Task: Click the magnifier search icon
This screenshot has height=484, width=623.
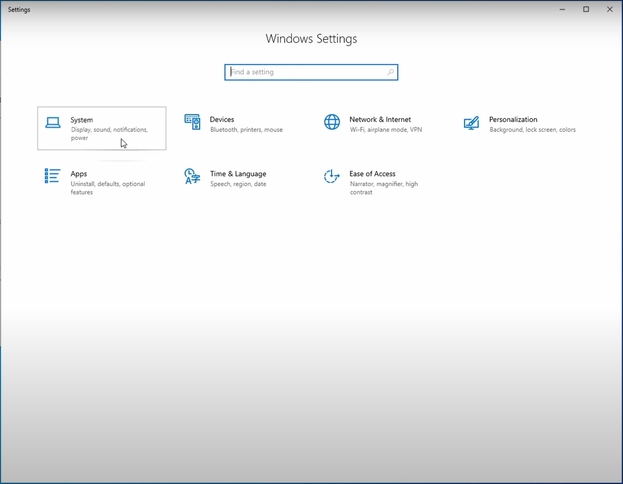Action: pos(391,72)
